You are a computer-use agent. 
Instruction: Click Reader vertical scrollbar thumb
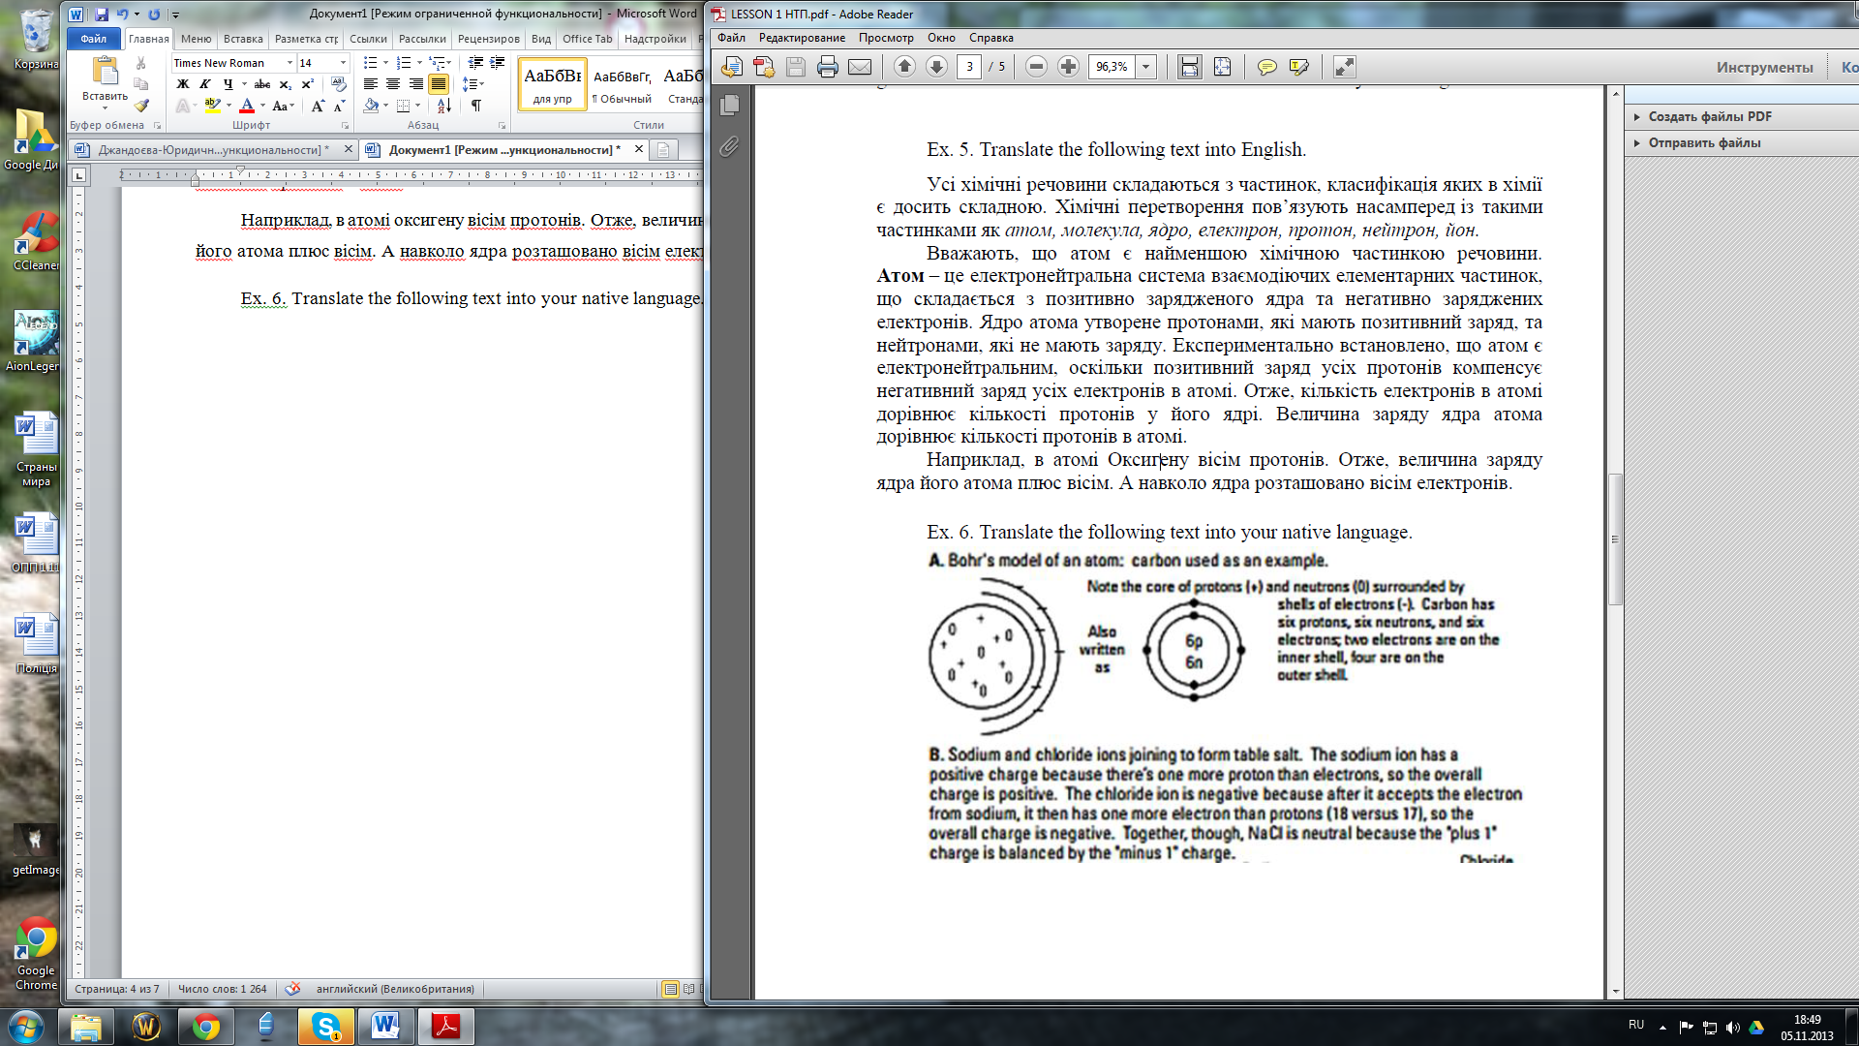click(1614, 539)
